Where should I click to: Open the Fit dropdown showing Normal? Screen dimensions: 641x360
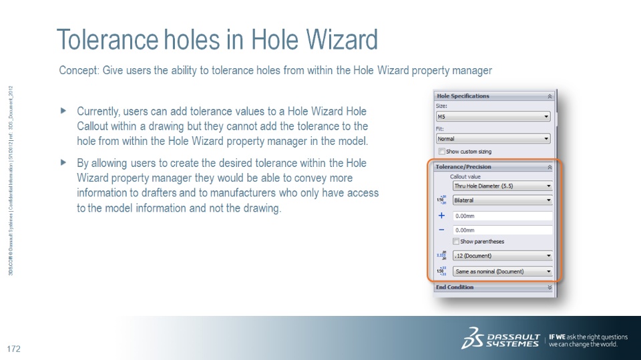(x=493, y=139)
